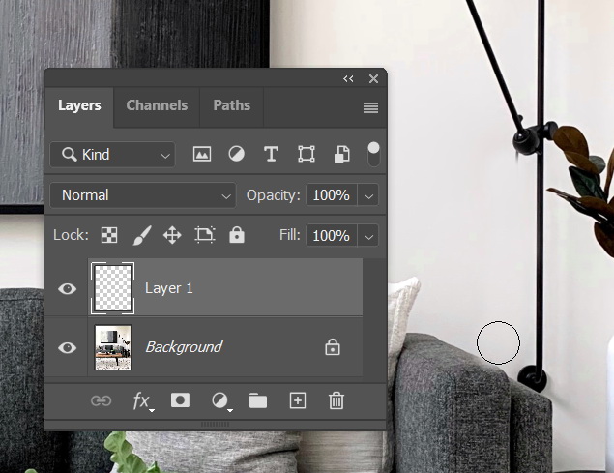Lock transparent pixels icon
Viewport: 614px width, 473px height.
pos(110,235)
